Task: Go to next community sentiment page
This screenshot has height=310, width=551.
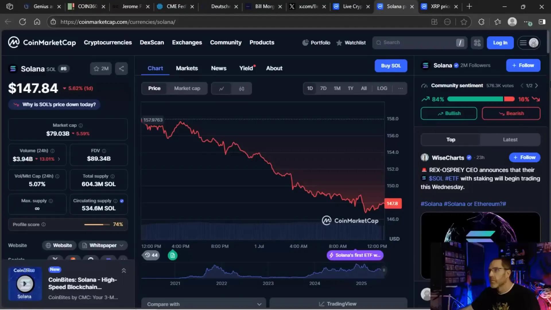Action: click(x=537, y=86)
